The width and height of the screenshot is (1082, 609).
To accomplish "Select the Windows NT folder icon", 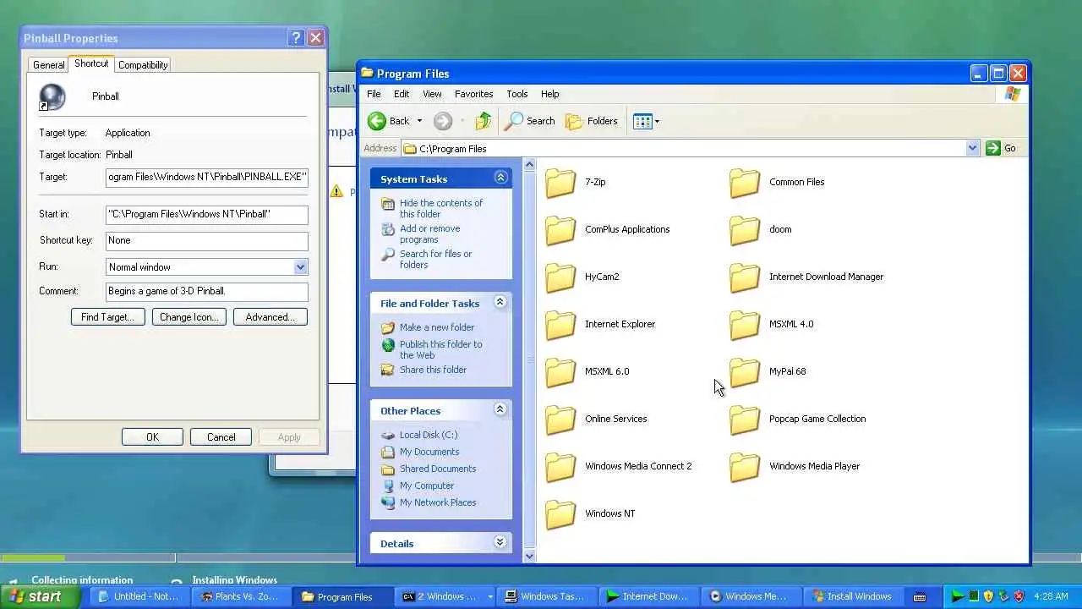I will click(x=560, y=513).
